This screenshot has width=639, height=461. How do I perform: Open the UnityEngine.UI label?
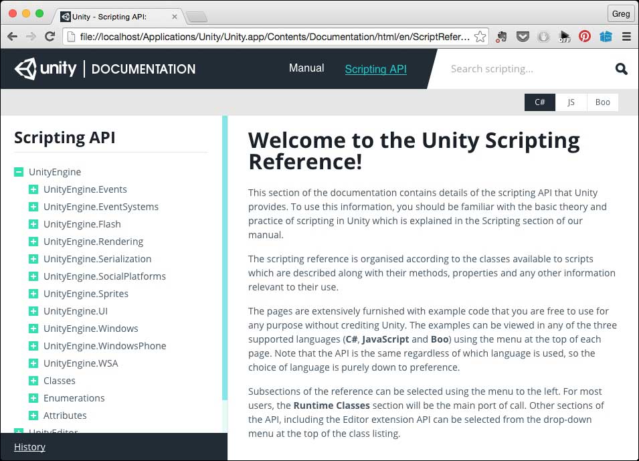76,311
